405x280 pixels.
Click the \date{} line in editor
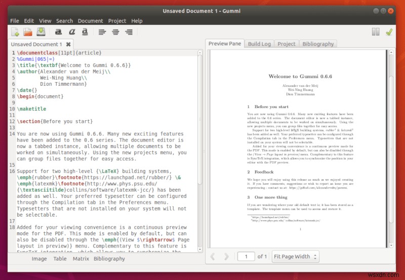point(27,90)
